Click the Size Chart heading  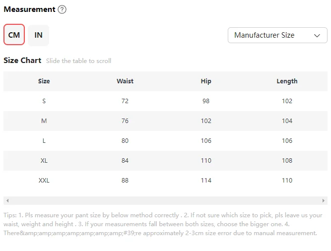[22, 61]
